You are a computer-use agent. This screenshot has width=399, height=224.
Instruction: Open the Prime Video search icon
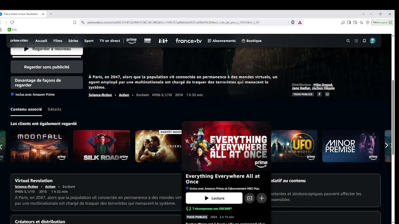coord(348,41)
